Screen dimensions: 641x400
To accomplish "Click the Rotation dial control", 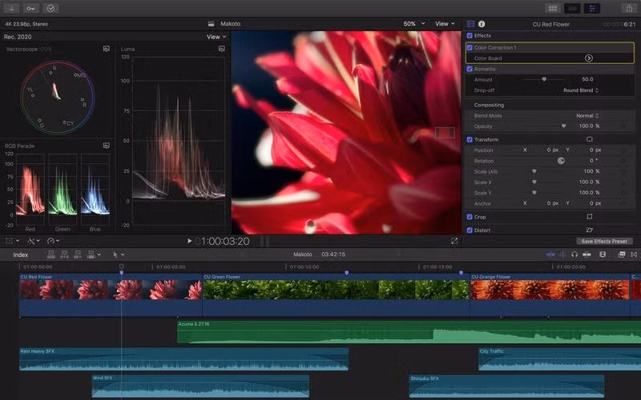I will [562, 161].
